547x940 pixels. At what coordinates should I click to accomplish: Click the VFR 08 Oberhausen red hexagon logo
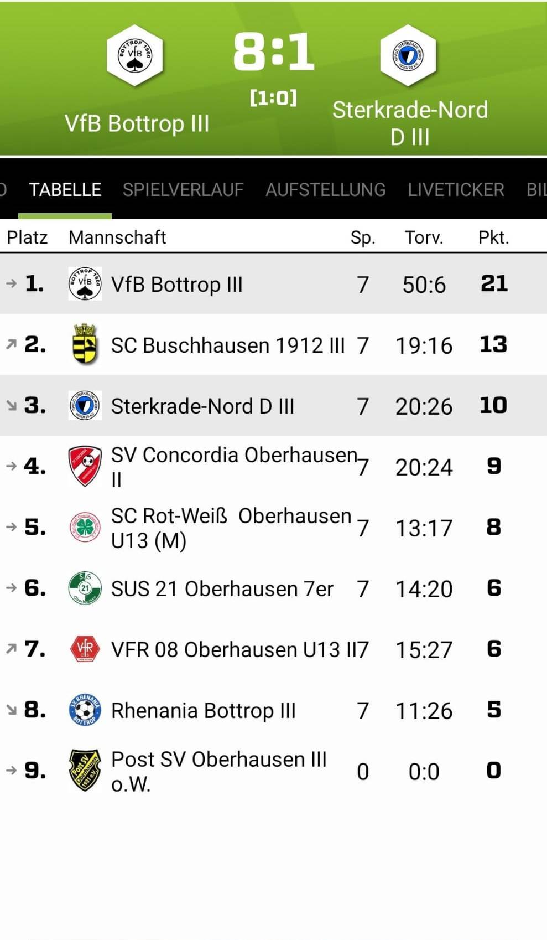click(85, 649)
